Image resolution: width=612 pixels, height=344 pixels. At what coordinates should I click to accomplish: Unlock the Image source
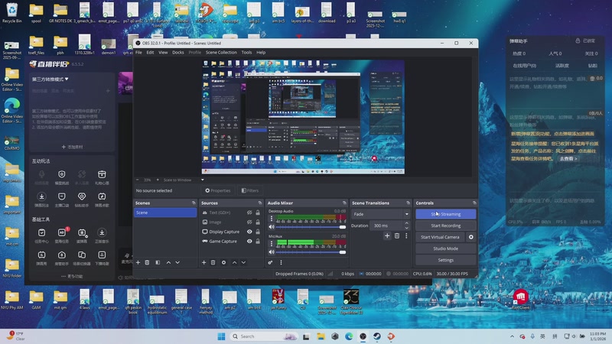point(258,222)
